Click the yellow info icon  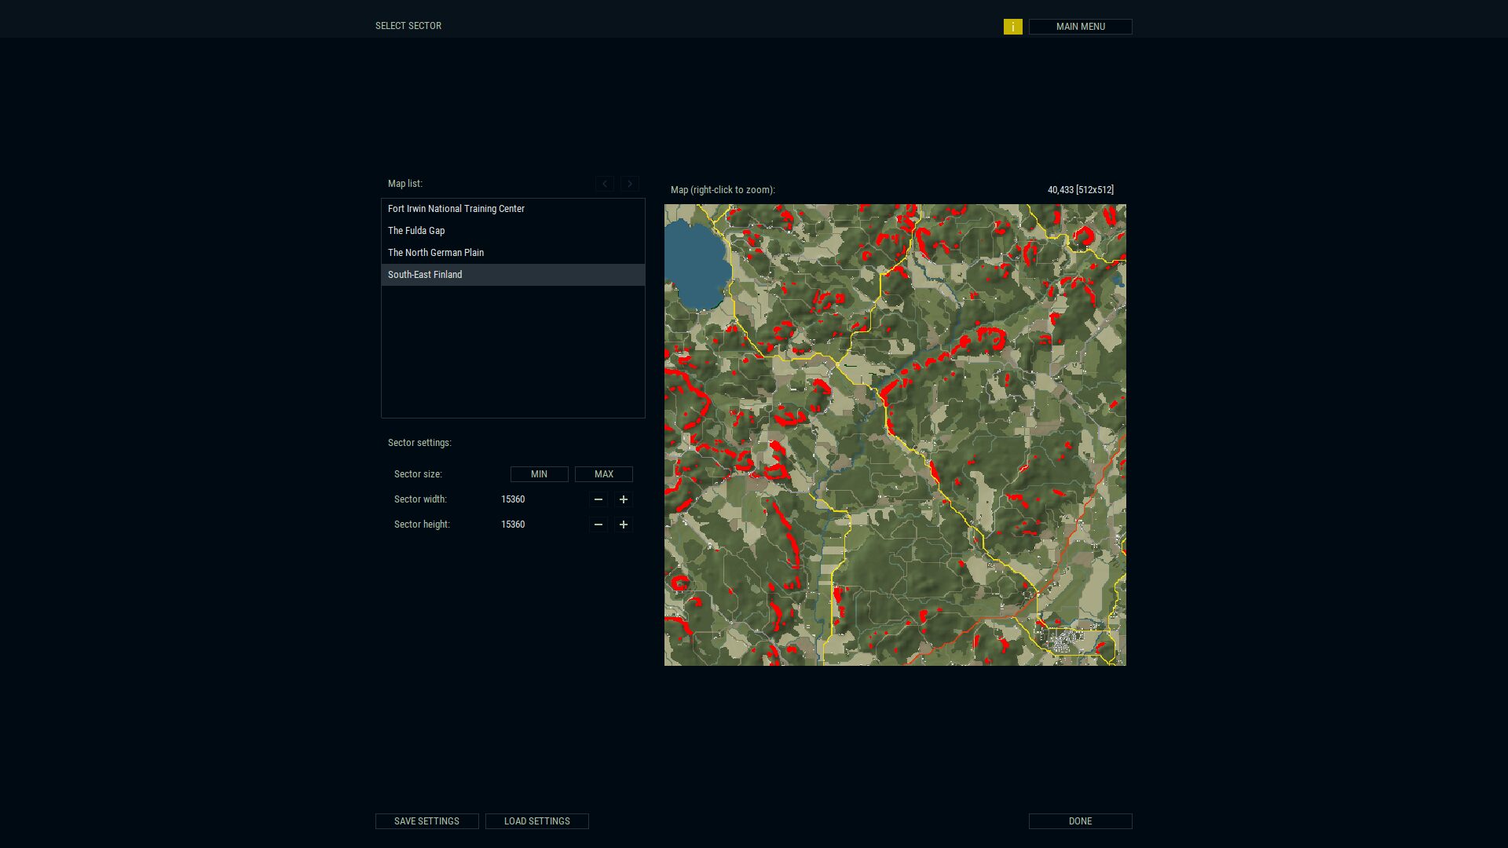coord(1012,27)
